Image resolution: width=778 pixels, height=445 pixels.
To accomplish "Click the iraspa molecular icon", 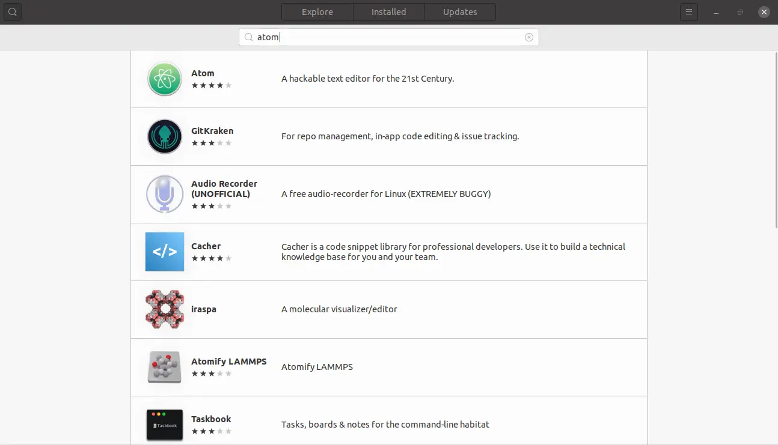I will click(165, 309).
